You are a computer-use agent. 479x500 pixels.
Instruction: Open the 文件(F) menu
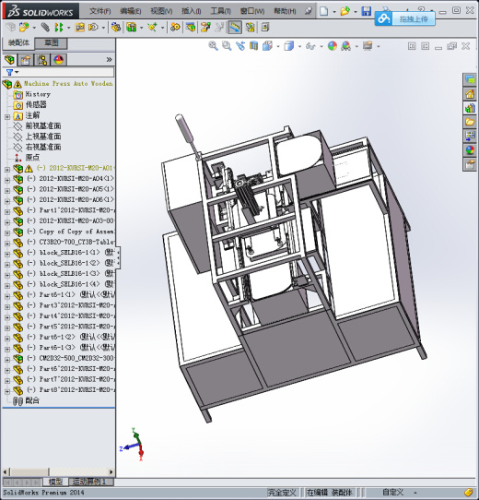pyautogui.click(x=100, y=11)
